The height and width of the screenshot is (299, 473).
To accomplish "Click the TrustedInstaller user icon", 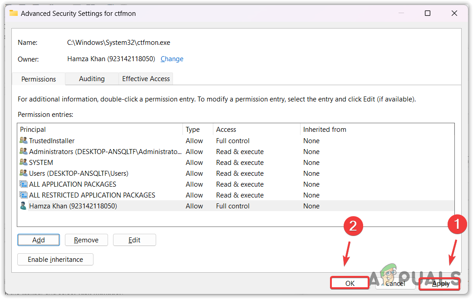I will [23, 140].
